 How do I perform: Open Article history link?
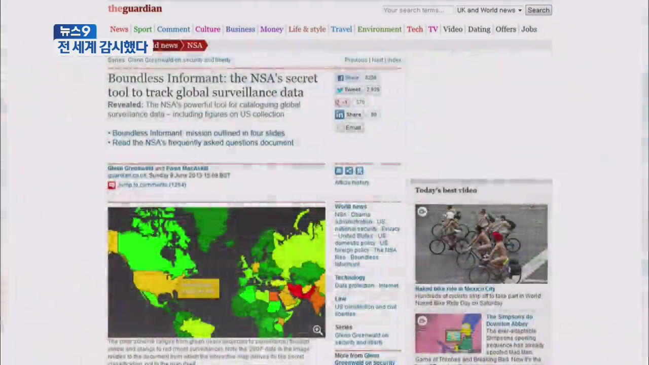(352, 182)
